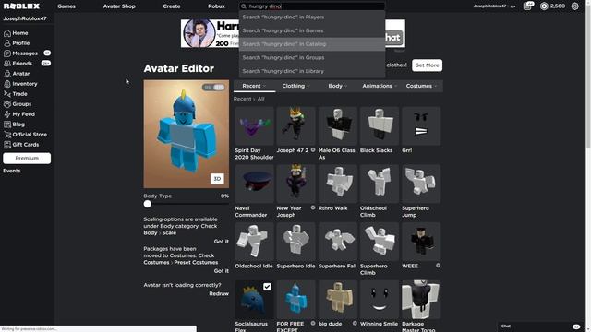This screenshot has width=591, height=332.
Task: Open notifications icon in top bar
Action: (x=527, y=6)
